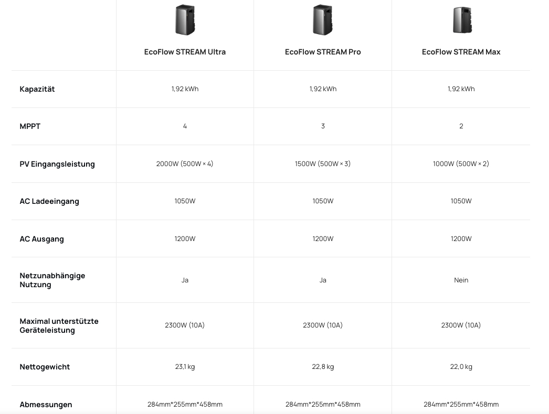Screen dimensions: 549x414
Task: Select the Kapazität row label
Action: point(37,89)
